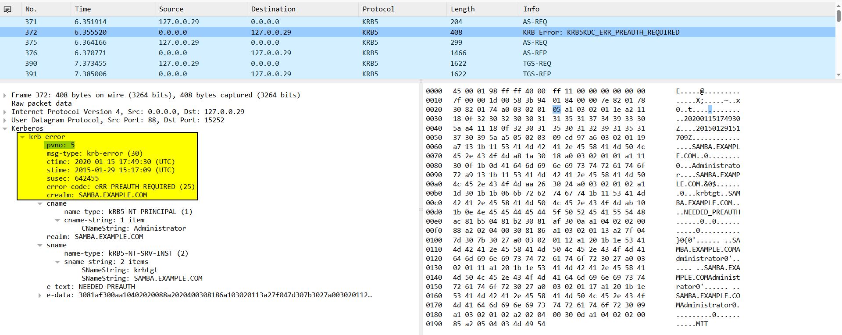The image size is (842, 335).
Task: Select TGS-REQ packet number 390
Action: [x=263, y=64]
